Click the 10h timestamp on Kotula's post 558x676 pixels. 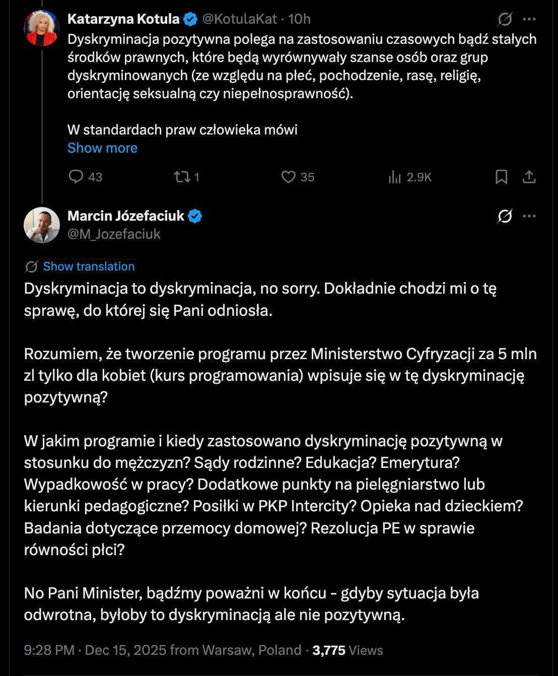(x=299, y=19)
